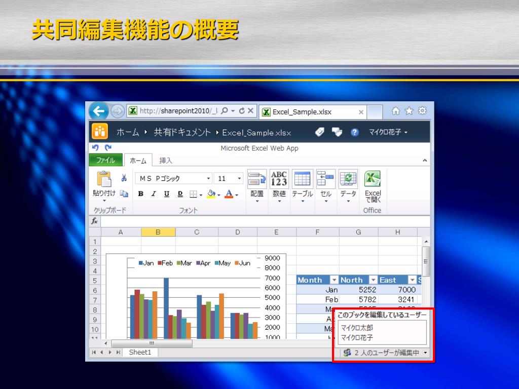Select column F header
This screenshot has width=519, height=389.
[317, 232]
